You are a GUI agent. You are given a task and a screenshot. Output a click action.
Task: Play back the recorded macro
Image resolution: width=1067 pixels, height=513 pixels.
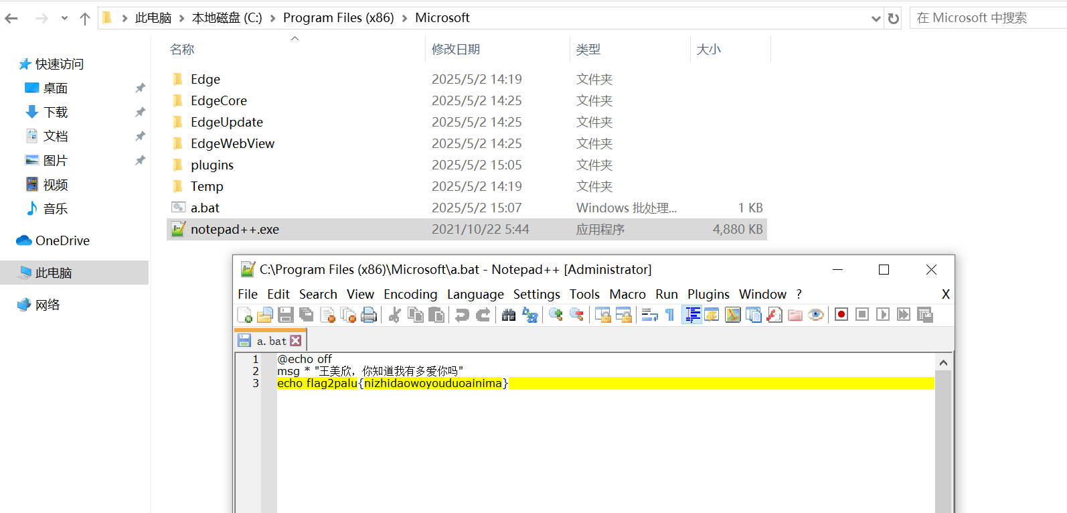[x=883, y=315]
